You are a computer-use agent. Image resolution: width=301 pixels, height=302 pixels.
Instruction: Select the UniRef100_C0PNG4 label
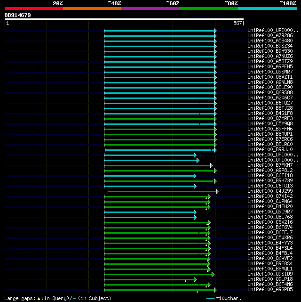pyautogui.click(x=270, y=202)
